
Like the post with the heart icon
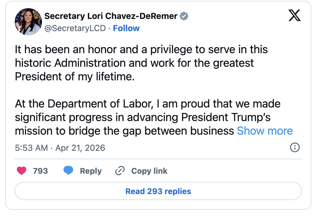point(22,171)
